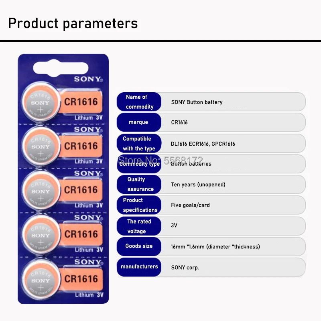Select the Compatible with the type label
The image size is (321, 321).
[x=138, y=144]
